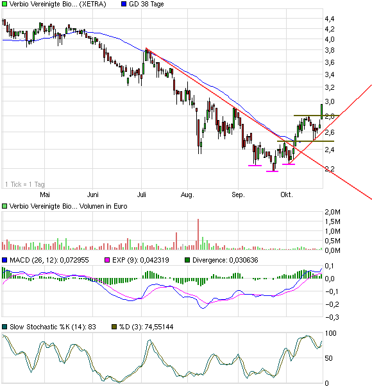Click the green Verbio legend swatch at top
The image size is (372, 389).
coord(4,4)
